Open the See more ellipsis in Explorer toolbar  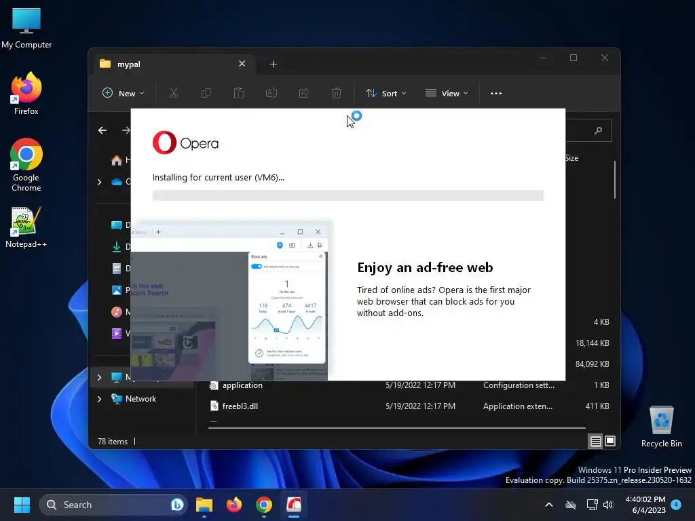(x=496, y=94)
